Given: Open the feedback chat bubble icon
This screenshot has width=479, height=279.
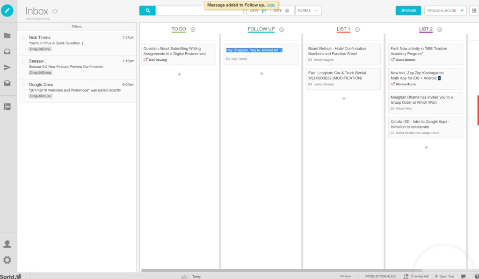Looking at the screenshot, I should pyautogui.click(x=464, y=276).
